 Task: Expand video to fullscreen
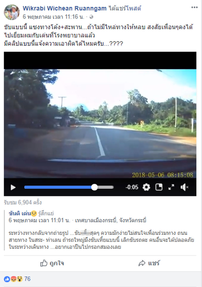(171, 187)
